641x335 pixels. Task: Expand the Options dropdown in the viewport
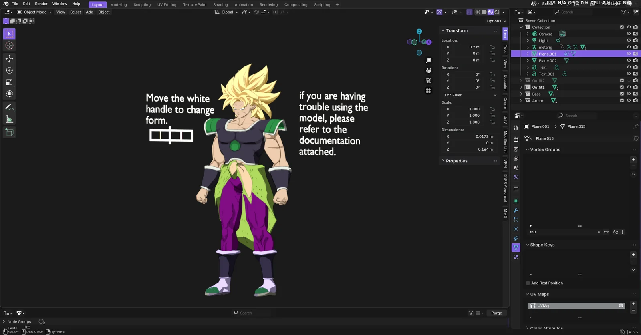[x=496, y=21]
